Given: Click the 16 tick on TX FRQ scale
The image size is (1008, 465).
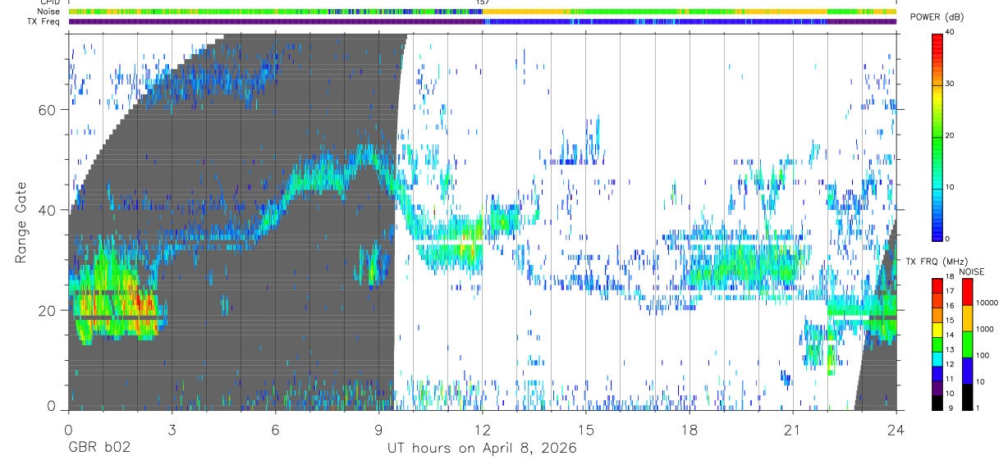Looking at the screenshot, I should (x=950, y=306).
